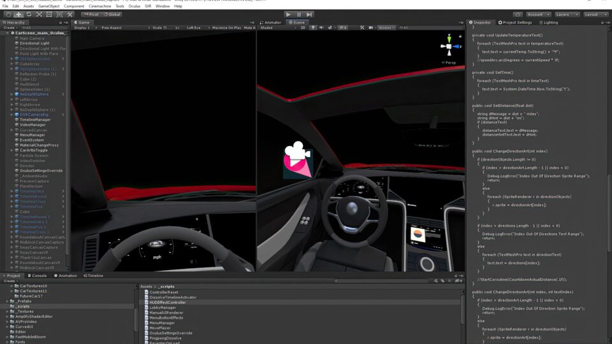Open the Window menu

[x=163, y=6]
